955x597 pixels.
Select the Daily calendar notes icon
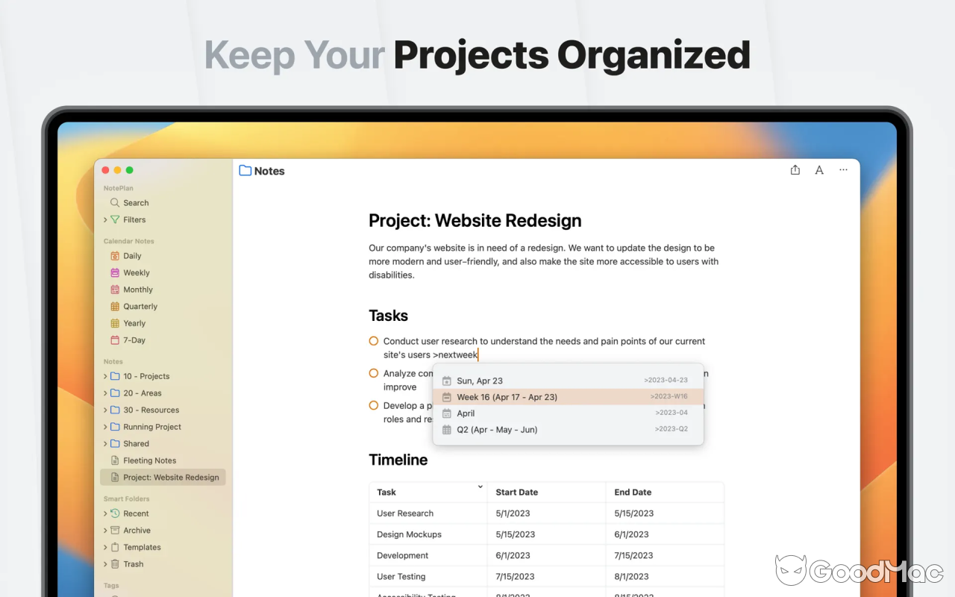coord(115,255)
